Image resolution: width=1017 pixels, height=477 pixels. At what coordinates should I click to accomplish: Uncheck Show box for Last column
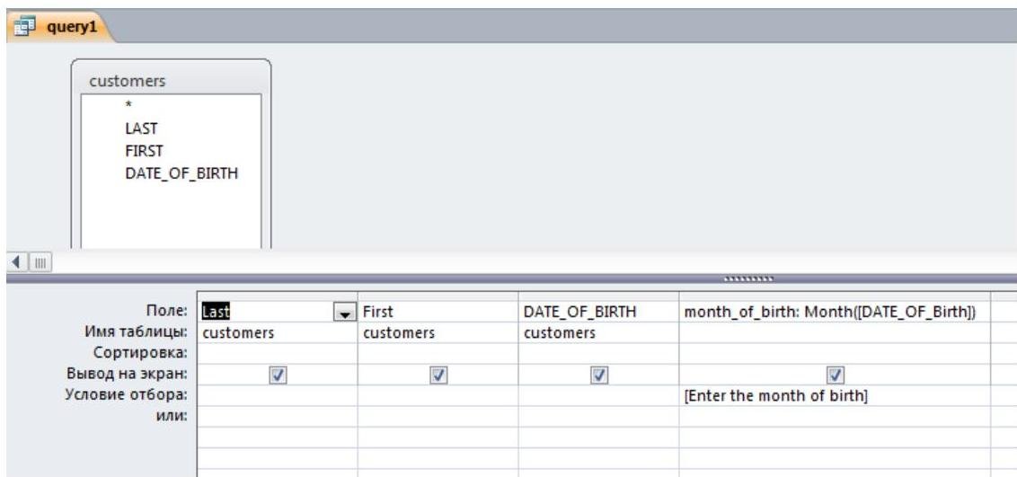(x=277, y=375)
